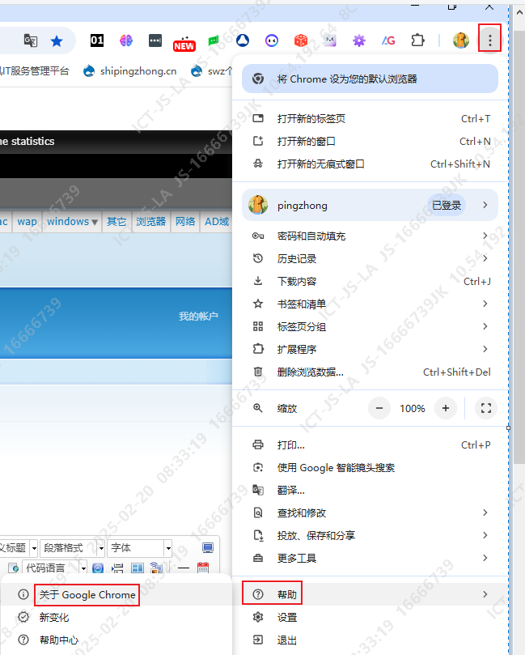Screen dimensions: 525x655
Task: Click the editor calendar date icon
Action: [x=203, y=568]
